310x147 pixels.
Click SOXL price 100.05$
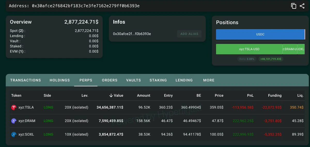[216, 134]
